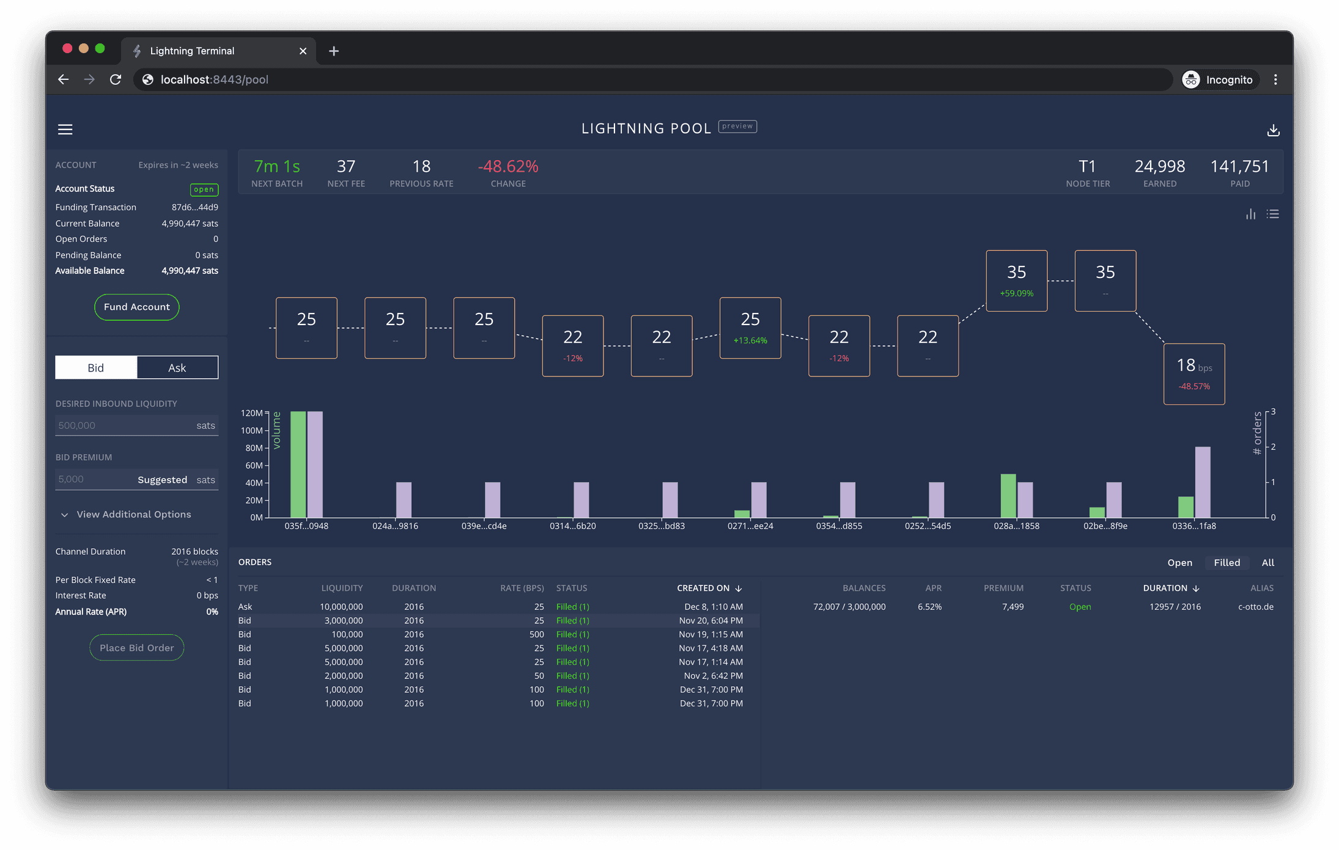Screen dimensions: 1339x850
Task: Open a new browser tab with the plus icon
Action: tap(333, 51)
